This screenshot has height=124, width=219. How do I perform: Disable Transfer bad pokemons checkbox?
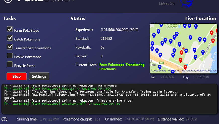10,47
